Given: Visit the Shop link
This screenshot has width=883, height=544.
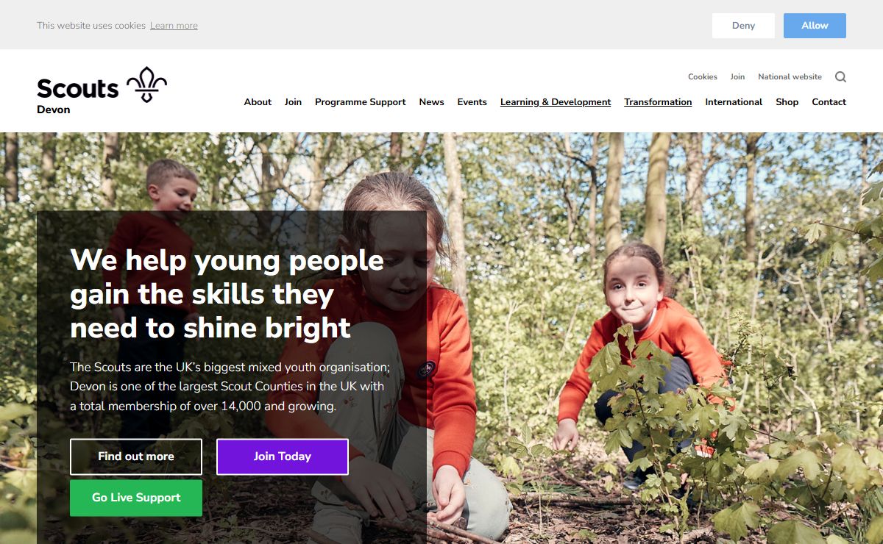Looking at the screenshot, I should (787, 102).
